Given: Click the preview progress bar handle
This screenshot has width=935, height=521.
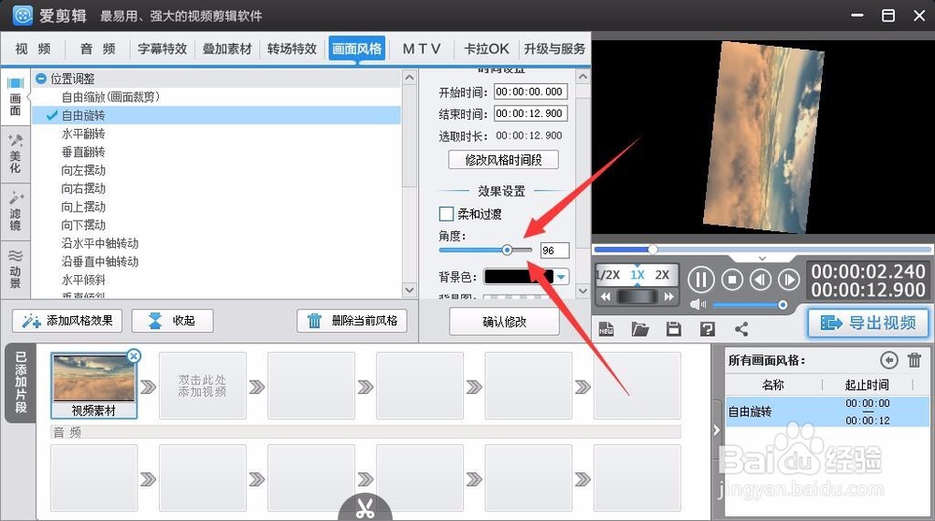Looking at the screenshot, I should coord(653,249).
